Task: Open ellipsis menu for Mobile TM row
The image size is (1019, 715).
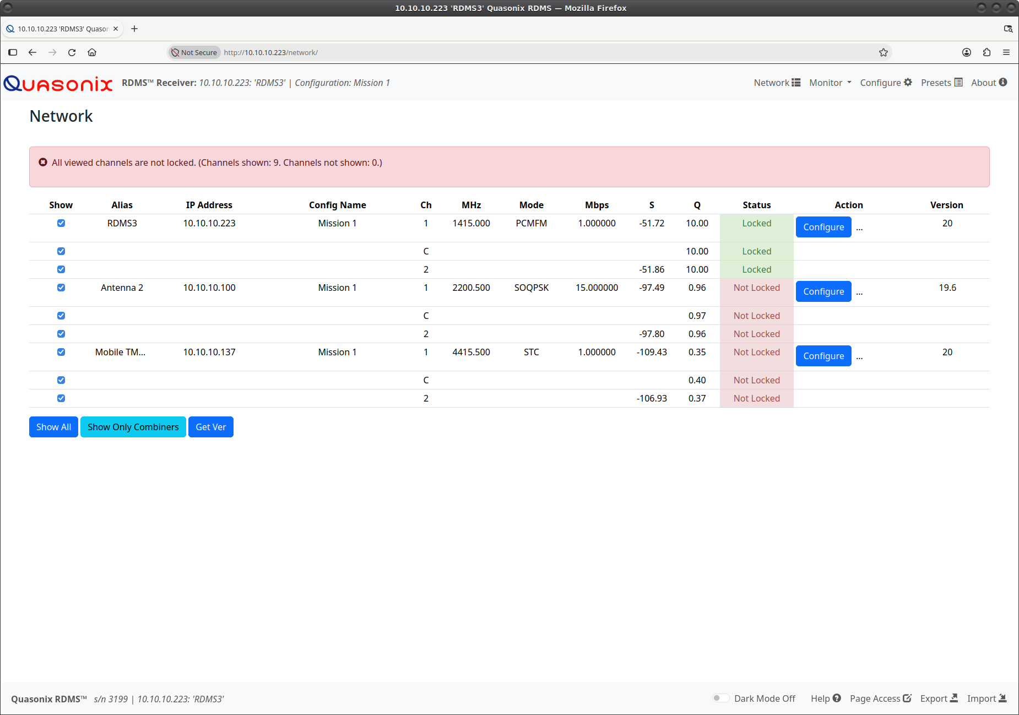Action: click(859, 357)
